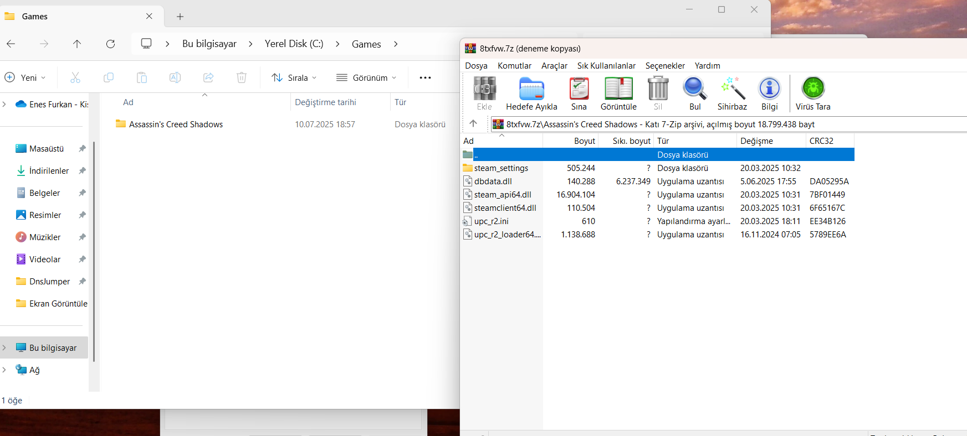
Task: Click the Delete trash icon in Explorer
Action: (x=242, y=77)
